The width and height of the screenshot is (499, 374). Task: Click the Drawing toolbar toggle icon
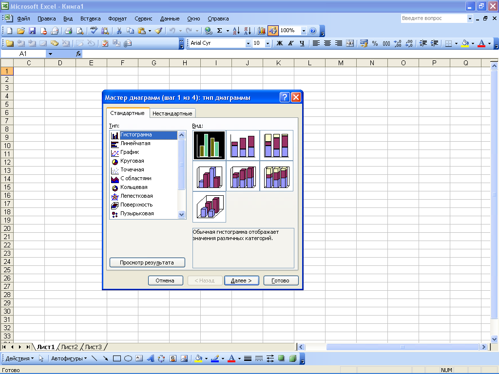click(x=273, y=31)
